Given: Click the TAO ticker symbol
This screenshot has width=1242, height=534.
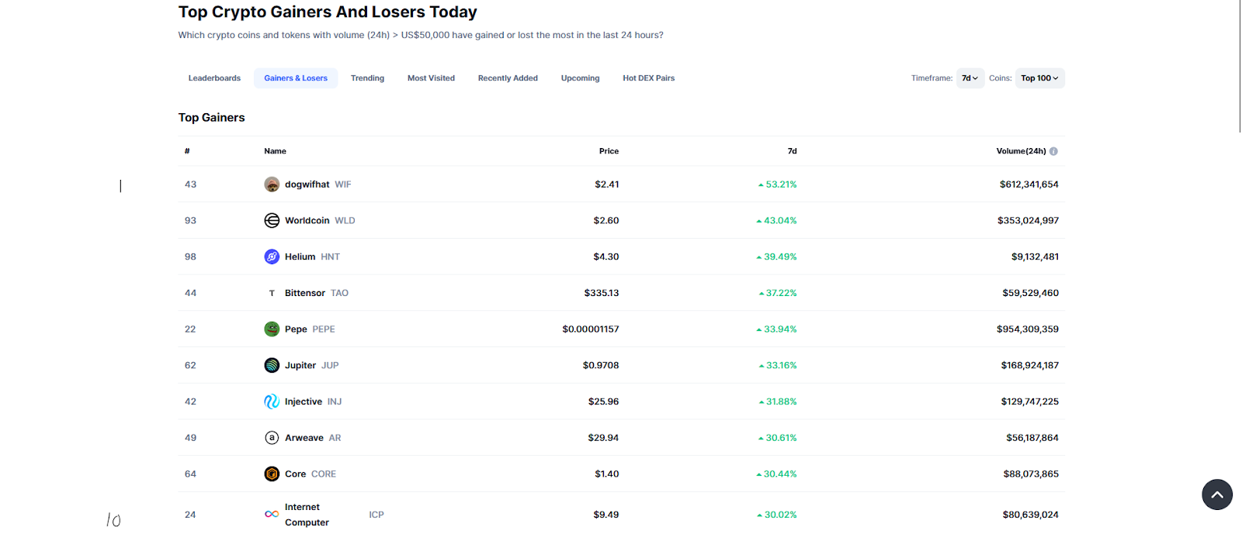Looking at the screenshot, I should tap(340, 293).
